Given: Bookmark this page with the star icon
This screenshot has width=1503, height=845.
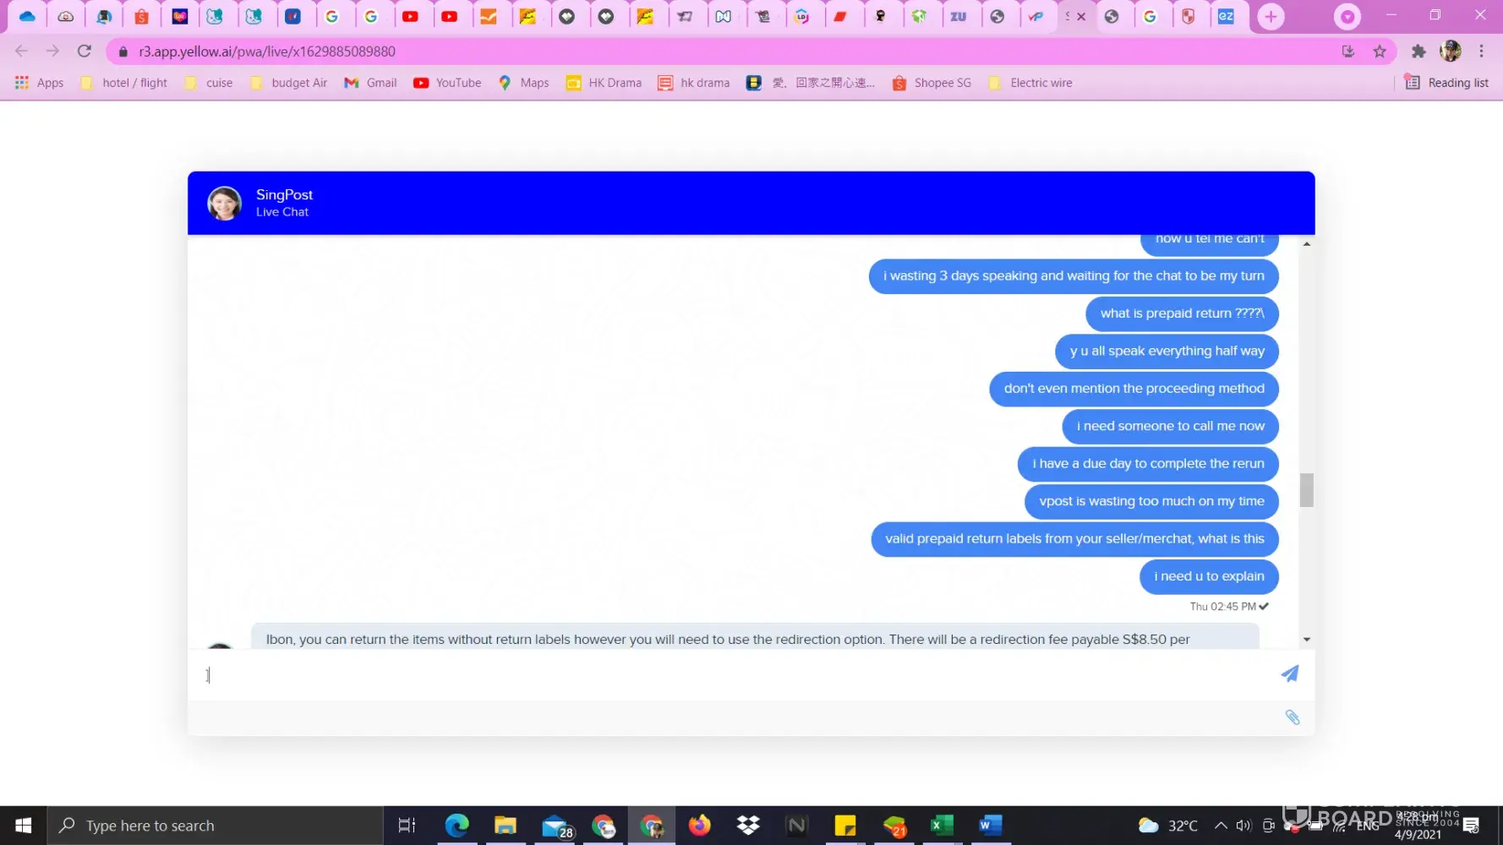Looking at the screenshot, I should (1380, 52).
